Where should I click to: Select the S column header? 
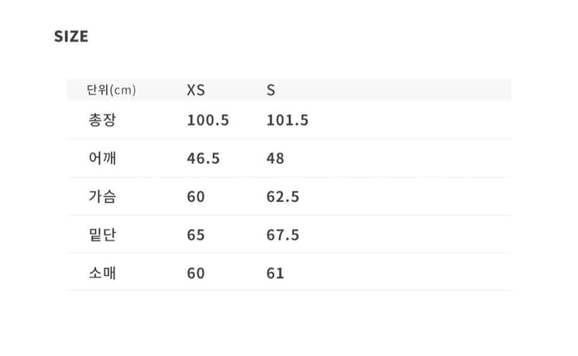pyautogui.click(x=271, y=90)
